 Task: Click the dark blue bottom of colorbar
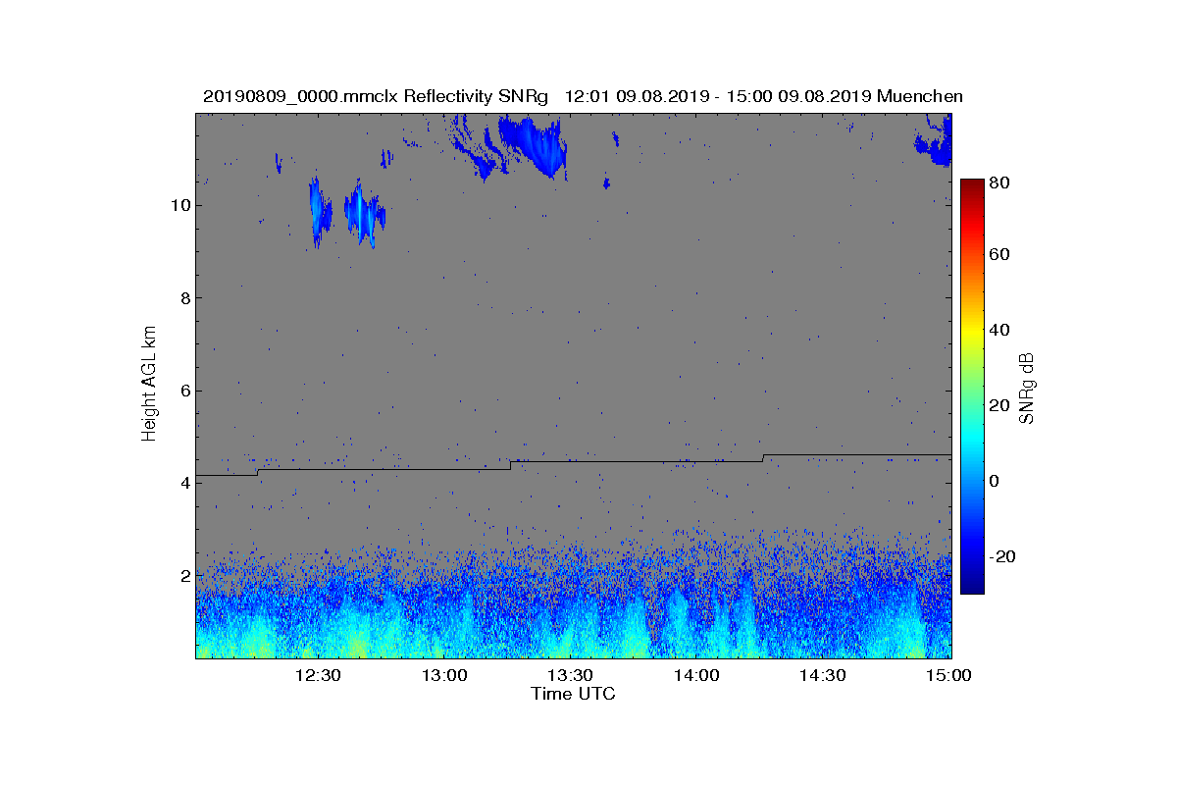click(x=971, y=584)
